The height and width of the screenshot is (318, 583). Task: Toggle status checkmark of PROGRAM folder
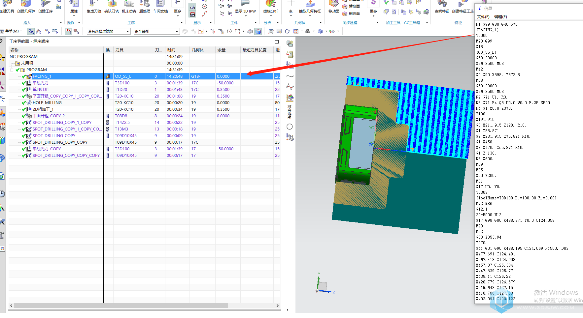[x=17, y=70]
